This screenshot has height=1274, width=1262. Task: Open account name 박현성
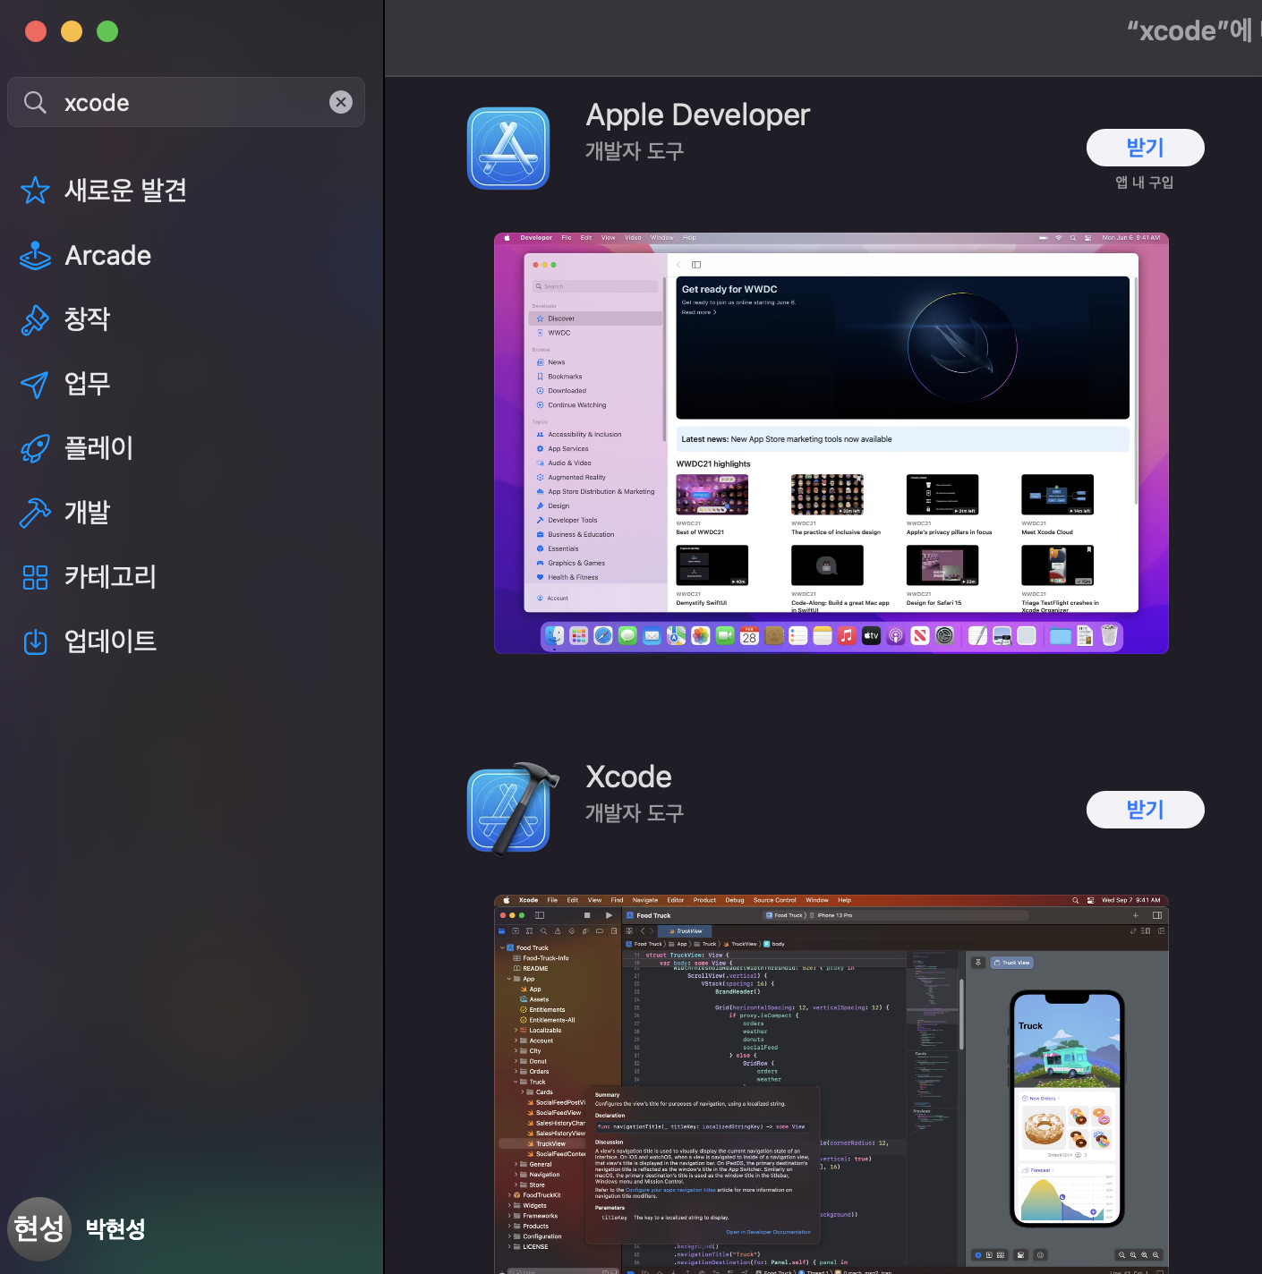click(x=115, y=1228)
